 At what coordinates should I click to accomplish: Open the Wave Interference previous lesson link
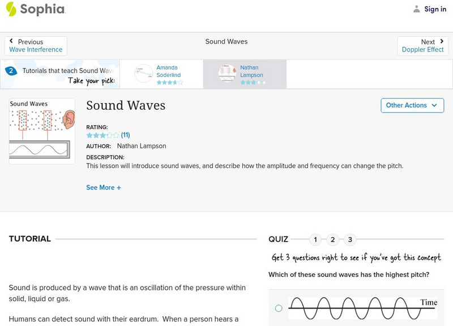[x=36, y=50]
